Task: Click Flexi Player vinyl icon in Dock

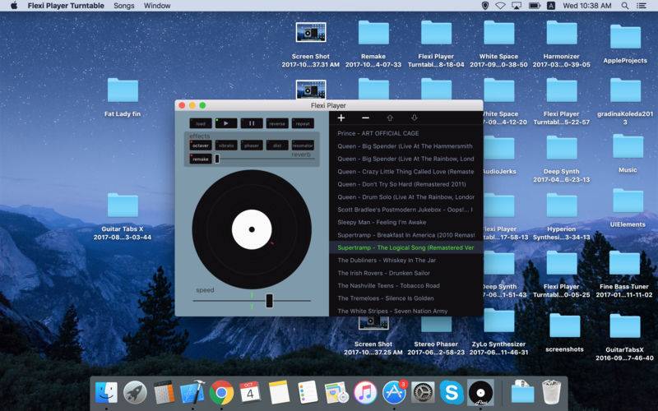Action: (480, 393)
